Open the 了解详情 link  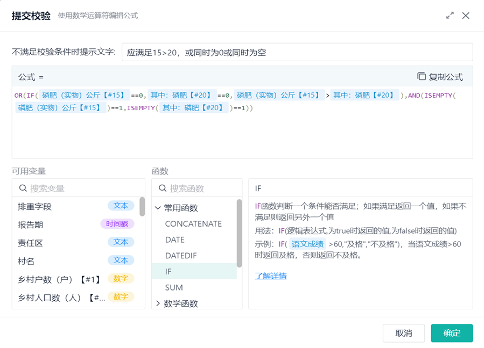click(271, 276)
